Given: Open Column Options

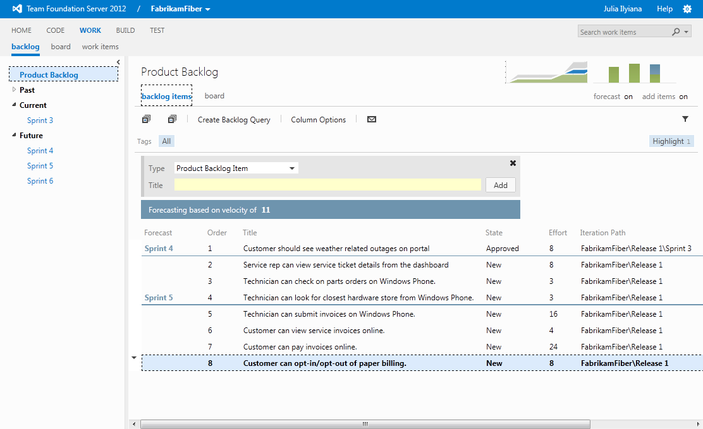Looking at the screenshot, I should [319, 119].
